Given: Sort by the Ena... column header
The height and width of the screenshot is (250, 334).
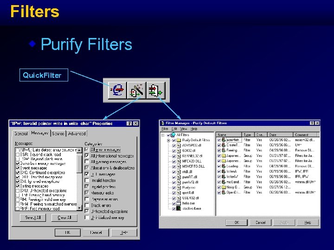Looking at the screenshot, I should click(x=261, y=135).
